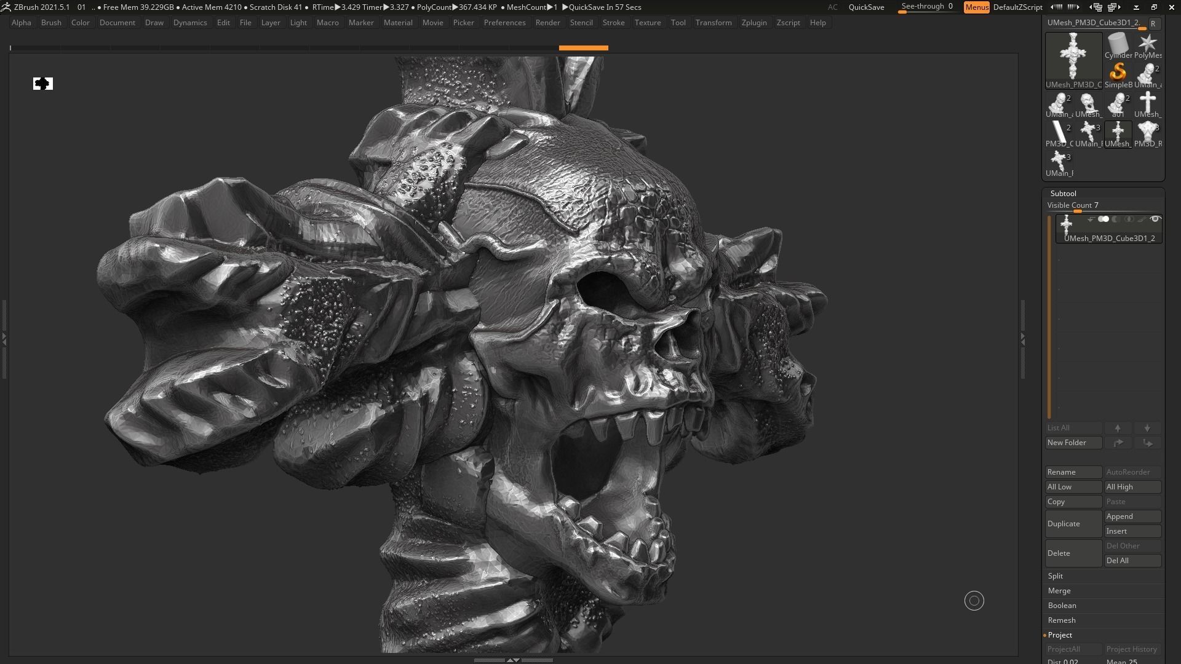Click previous UI colors arrow icon
Screen dimensions: 1181x664
pos(1057,7)
